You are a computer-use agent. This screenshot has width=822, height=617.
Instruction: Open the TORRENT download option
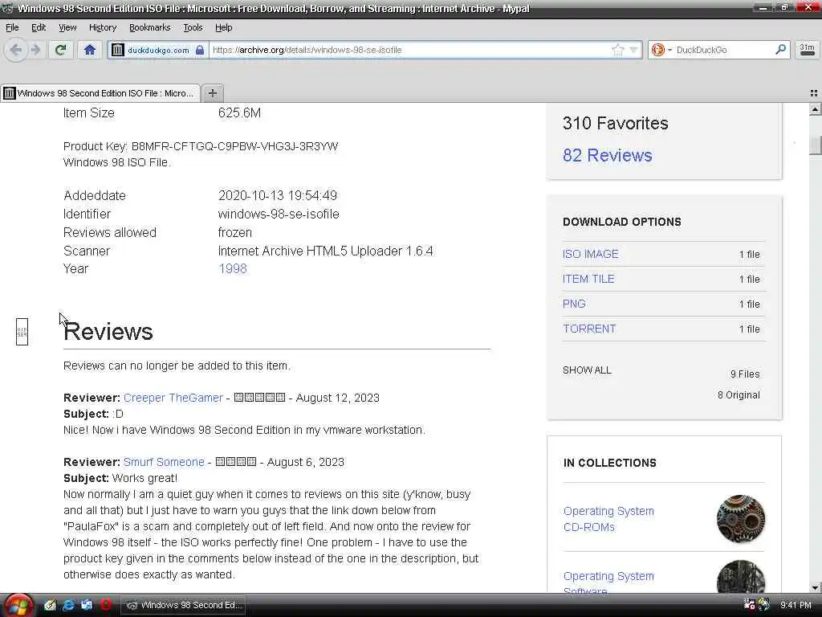(x=589, y=329)
